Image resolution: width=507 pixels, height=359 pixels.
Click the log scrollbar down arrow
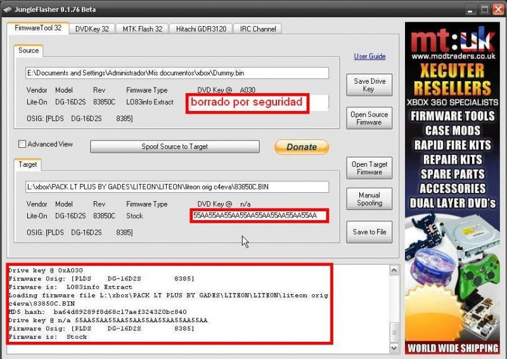[x=394, y=348]
